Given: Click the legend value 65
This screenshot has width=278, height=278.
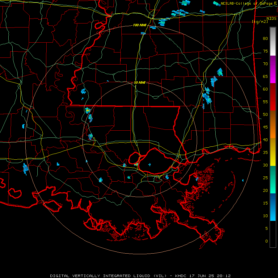Looking at the screenshot, I should (x=265, y=76).
